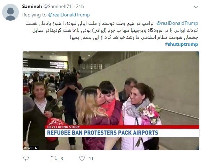Click the Replying to label
This screenshot has height=163, width=201.
(x=34, y=15)
